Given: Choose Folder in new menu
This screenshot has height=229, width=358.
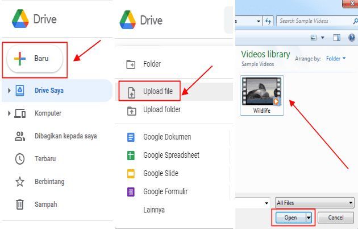Looking at the screenshot, I should coord(152,64).
